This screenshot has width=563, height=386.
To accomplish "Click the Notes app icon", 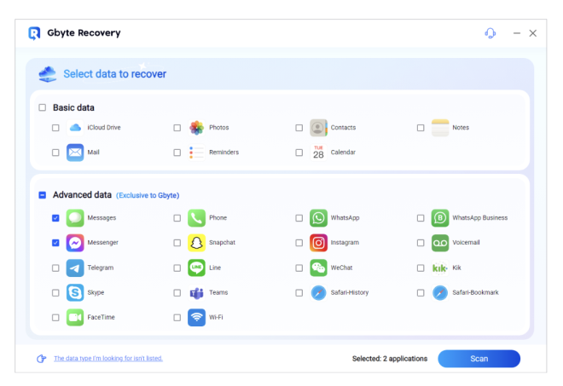I will click(440, 128).
